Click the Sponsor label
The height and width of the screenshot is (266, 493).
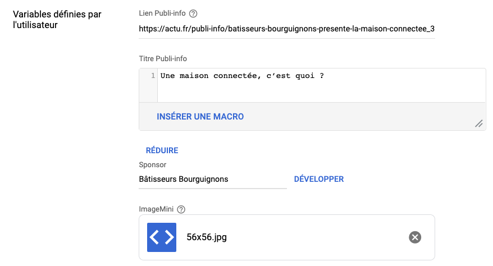pyautogui.click(x=153, y=165)
